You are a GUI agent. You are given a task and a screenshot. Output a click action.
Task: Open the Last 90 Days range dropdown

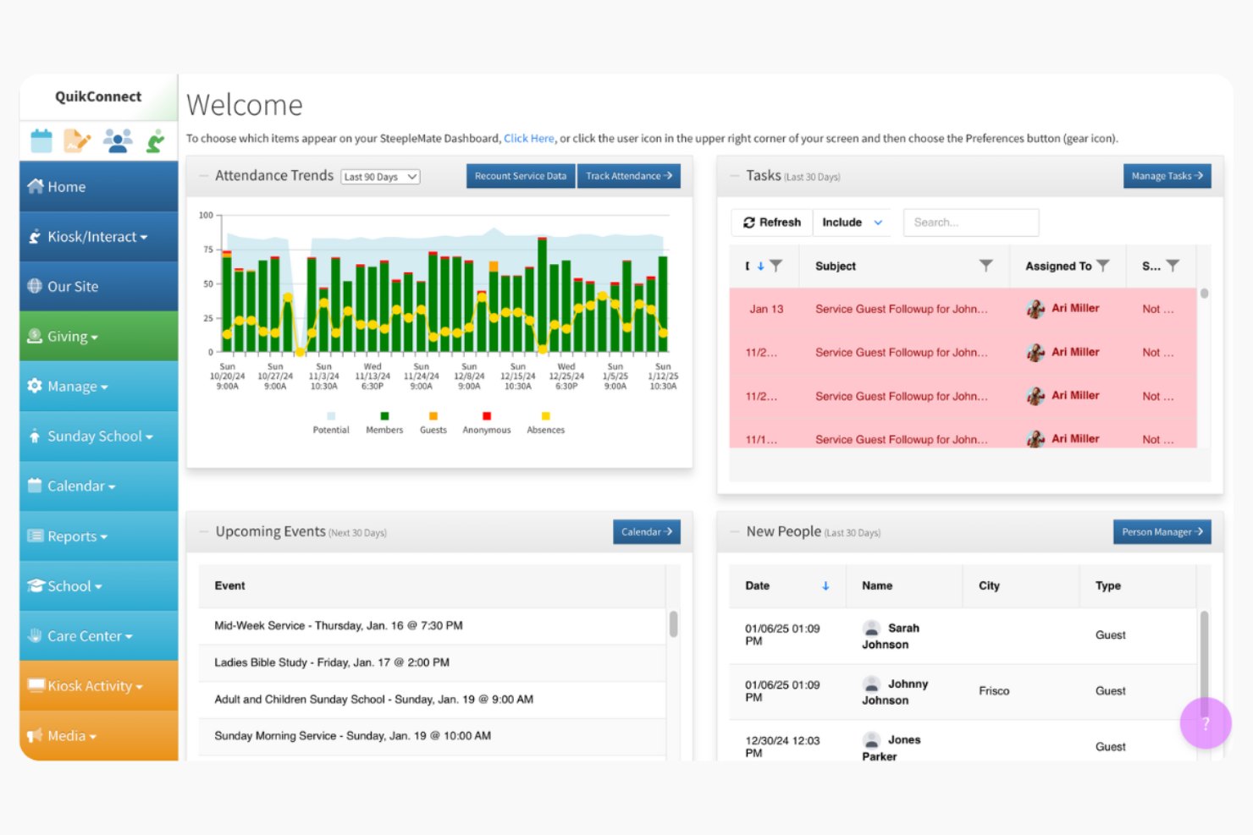[380, 177]
